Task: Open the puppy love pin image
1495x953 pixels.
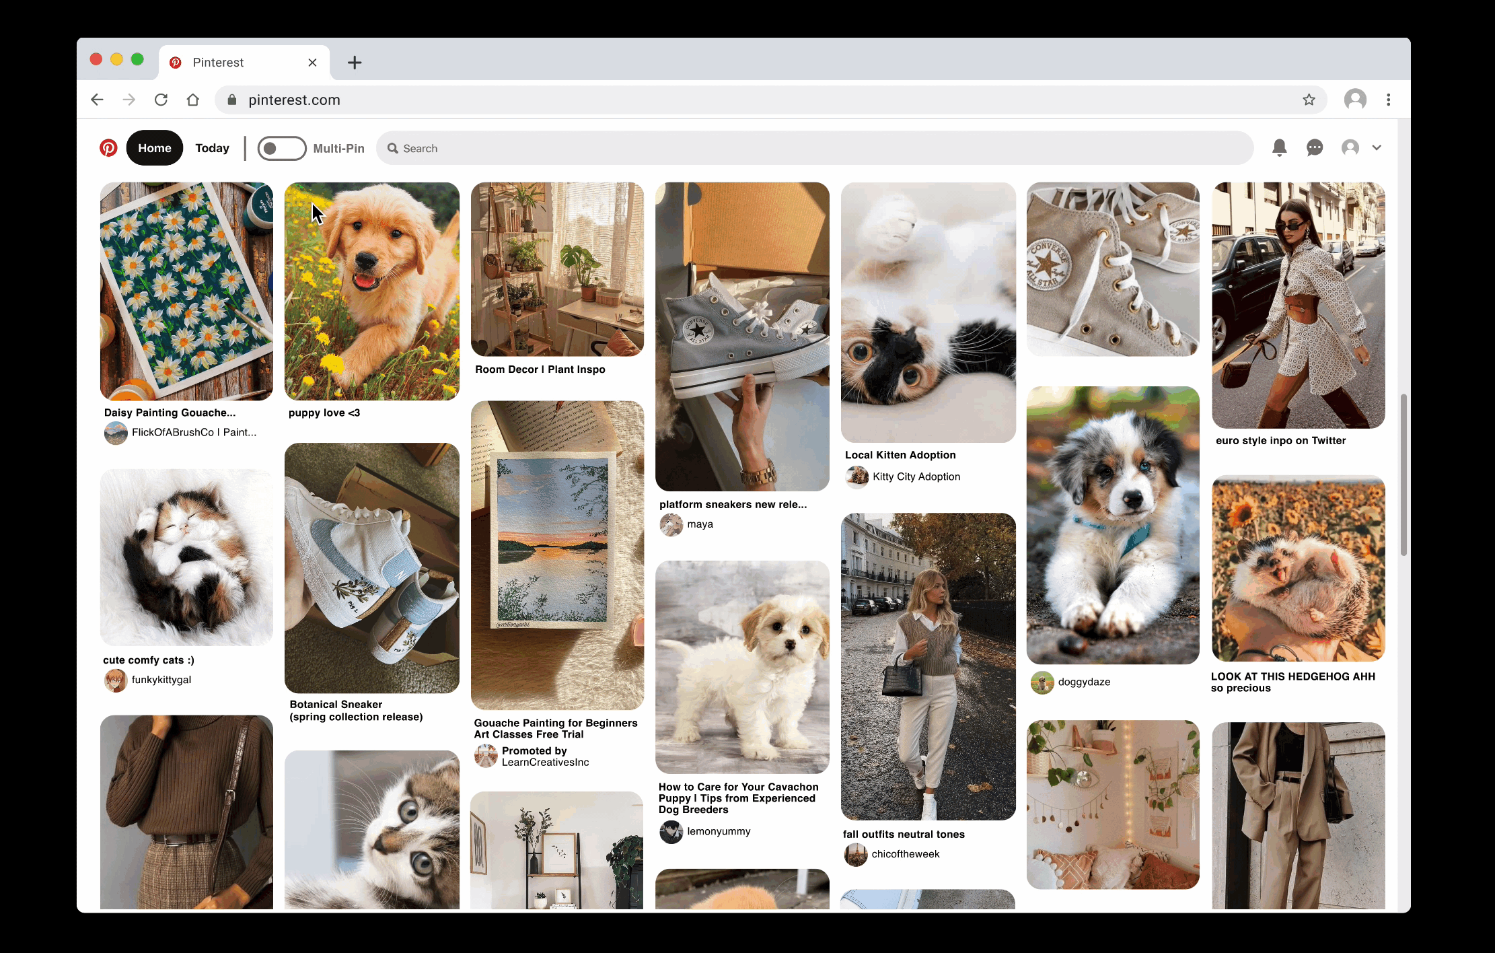Action: tap(372, 291)
